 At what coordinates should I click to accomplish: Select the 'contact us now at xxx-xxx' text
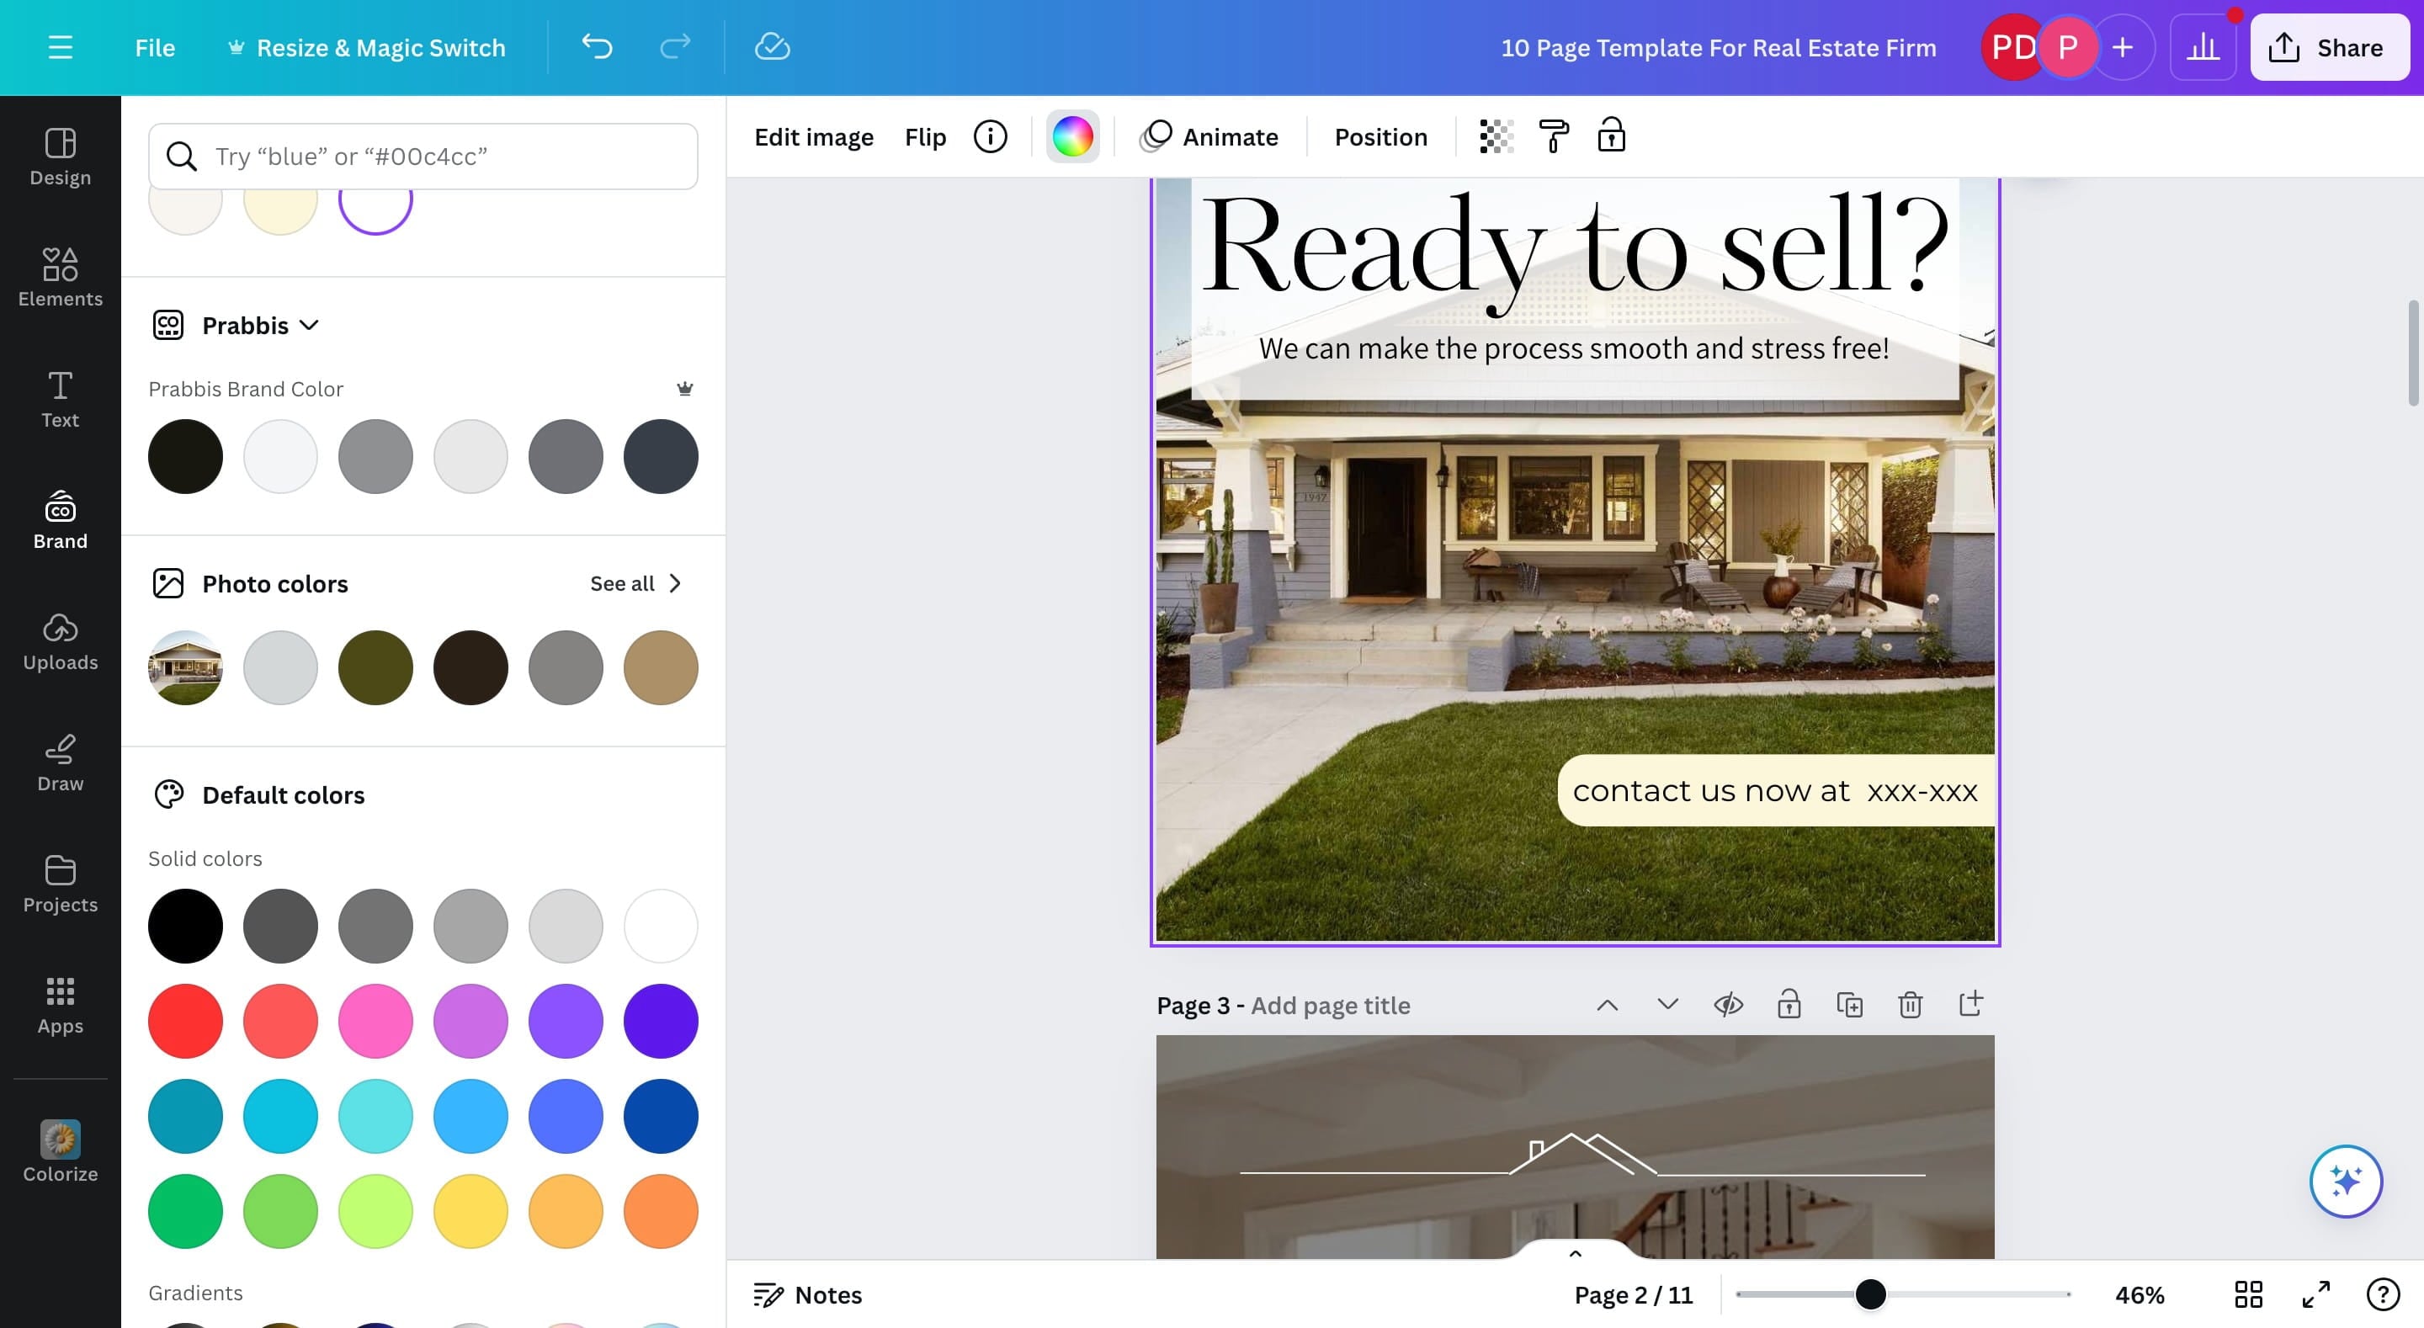pyautogui.click(x=1775, y=790)
